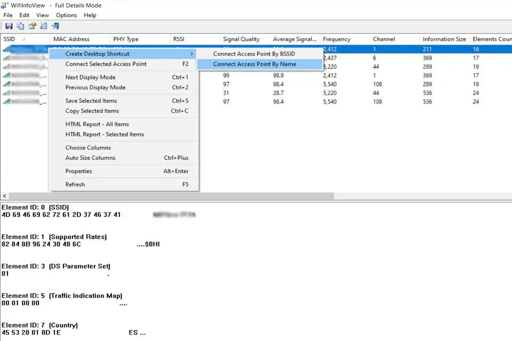This screenshot has width=512, height=341.
Task: Click Element ID: 3 (DS Parameter Set) line
Action: 56,266
